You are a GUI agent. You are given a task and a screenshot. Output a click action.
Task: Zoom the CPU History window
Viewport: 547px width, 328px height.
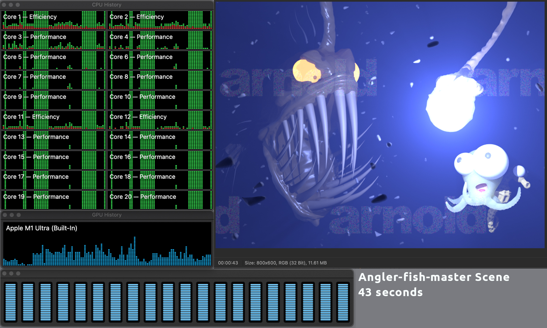click(18, 5)
